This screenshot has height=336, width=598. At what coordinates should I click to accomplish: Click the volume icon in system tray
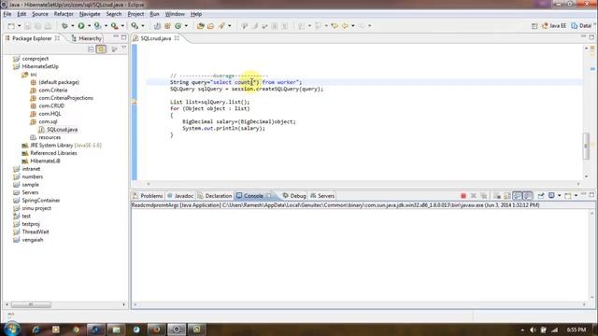[x=533, y=329]
